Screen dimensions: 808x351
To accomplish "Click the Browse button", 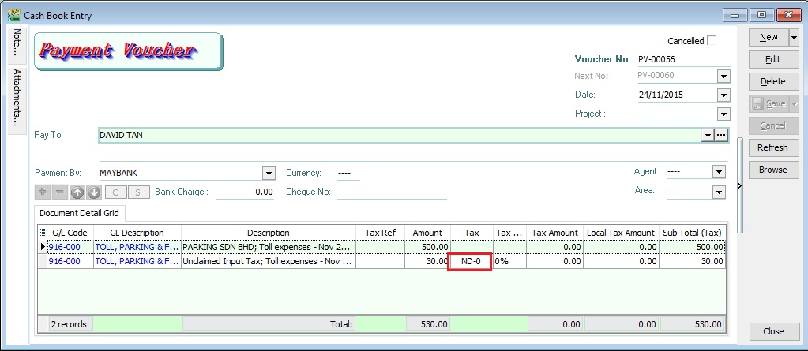I will [772, 170].
